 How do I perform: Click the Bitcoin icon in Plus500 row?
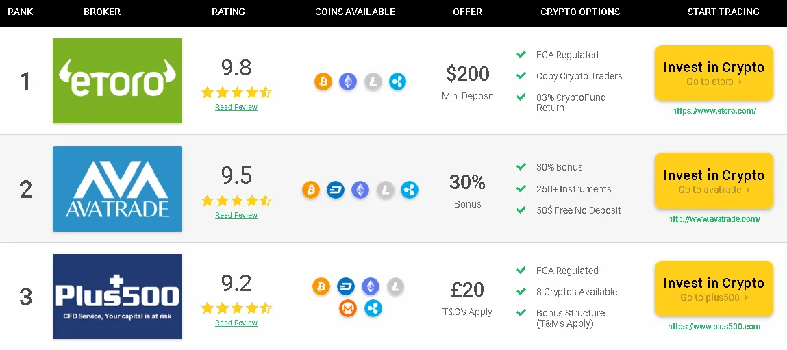[321, 286]
